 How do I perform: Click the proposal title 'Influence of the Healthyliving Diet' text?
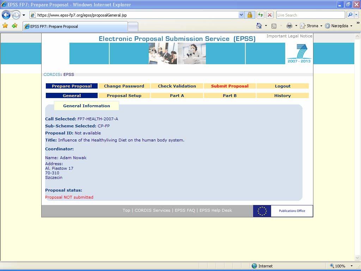tap(121, 140)
